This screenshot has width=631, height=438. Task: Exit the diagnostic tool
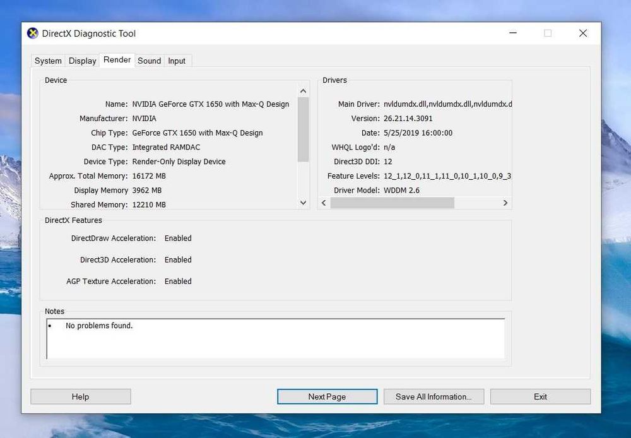pyautogui.click(x=541, y=396)
